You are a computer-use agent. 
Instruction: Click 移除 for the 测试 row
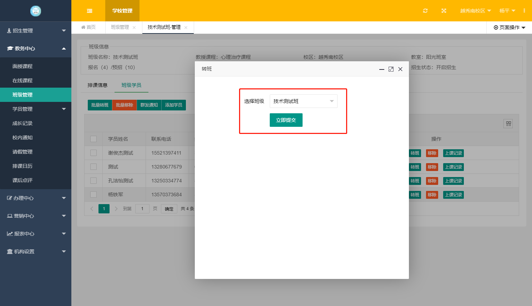click(432, 167)
